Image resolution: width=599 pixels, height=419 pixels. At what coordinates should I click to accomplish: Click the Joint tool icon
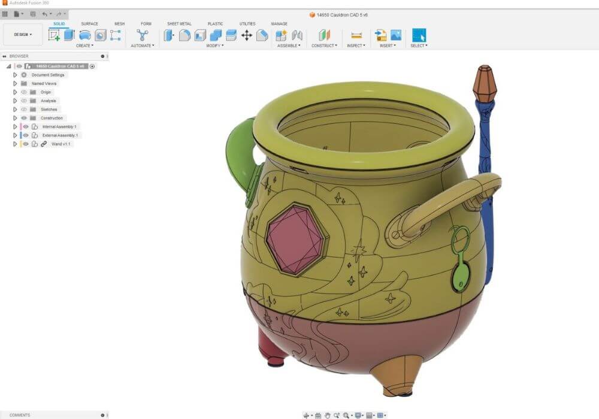point(297,35)
